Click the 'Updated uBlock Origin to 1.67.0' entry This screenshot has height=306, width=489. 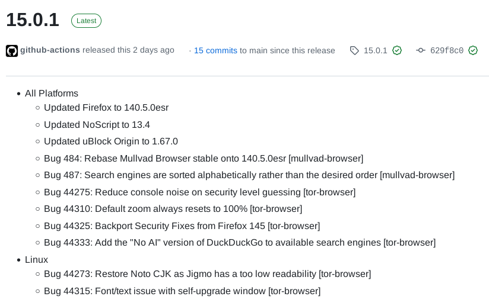click(x=111, y=141)
